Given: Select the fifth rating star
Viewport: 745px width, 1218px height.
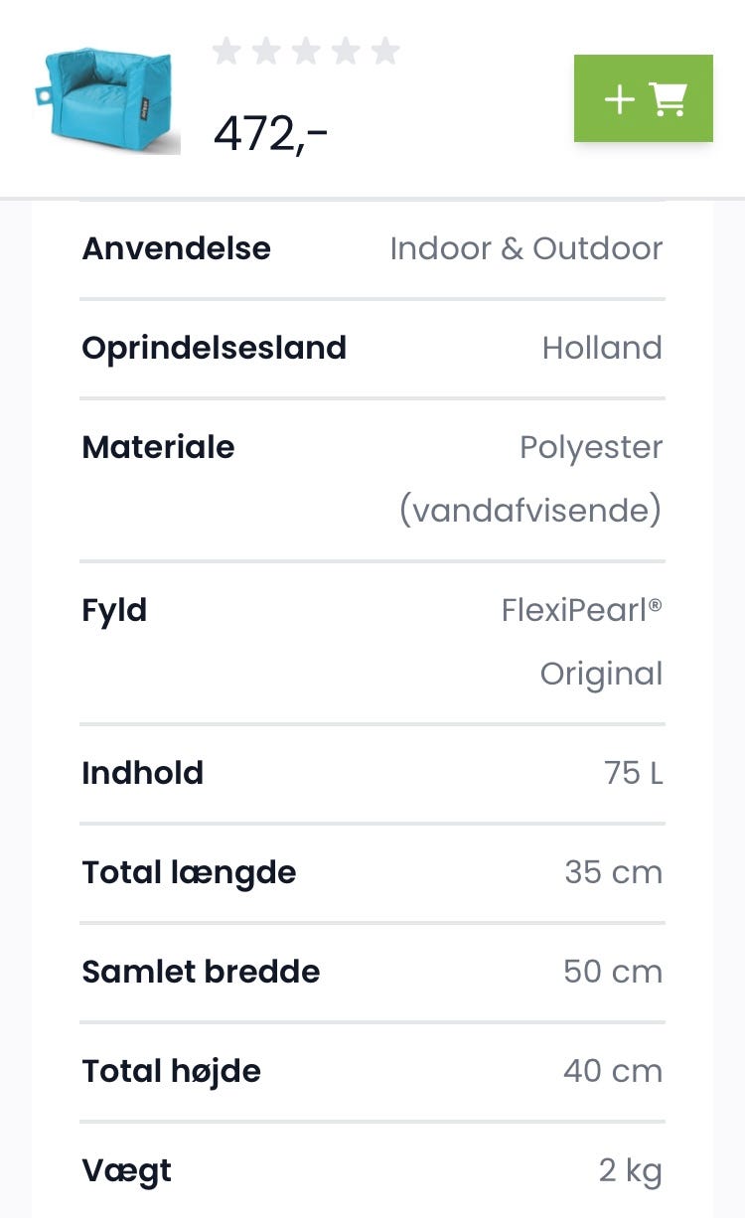Looking at the screenshot, I should pyautogui.click(x=385, y=51).
